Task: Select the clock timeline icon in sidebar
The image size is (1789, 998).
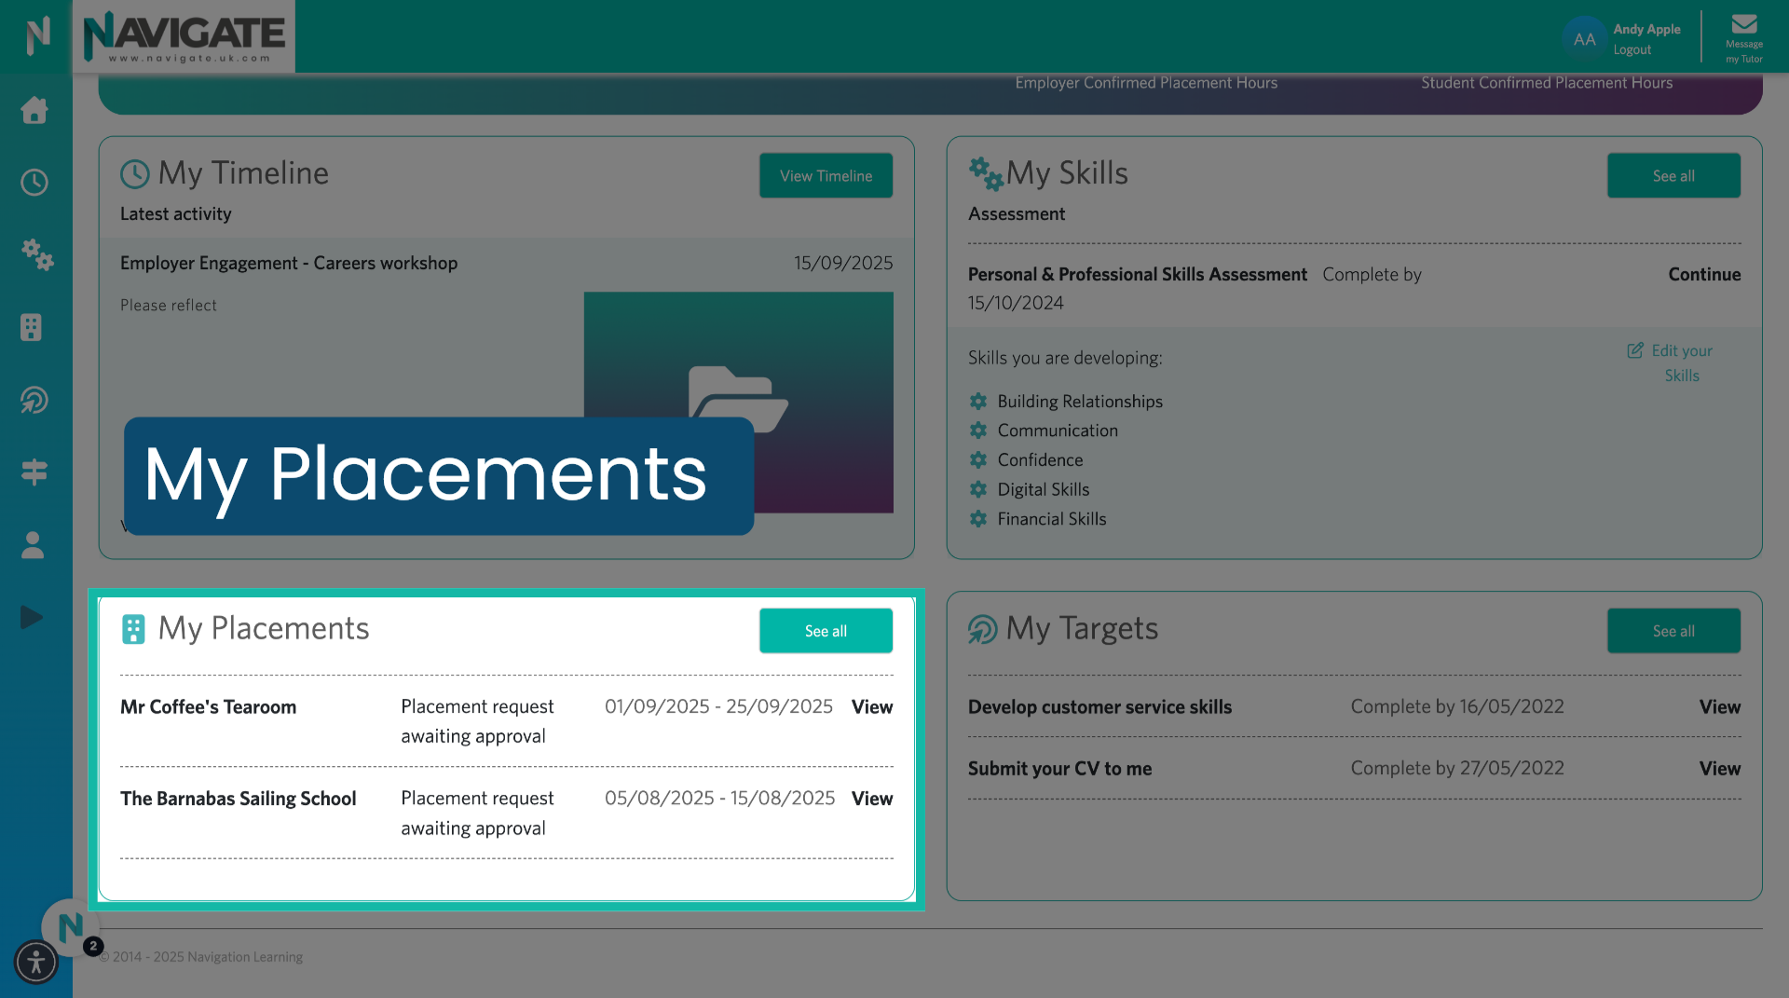Action: click(34, 183)
